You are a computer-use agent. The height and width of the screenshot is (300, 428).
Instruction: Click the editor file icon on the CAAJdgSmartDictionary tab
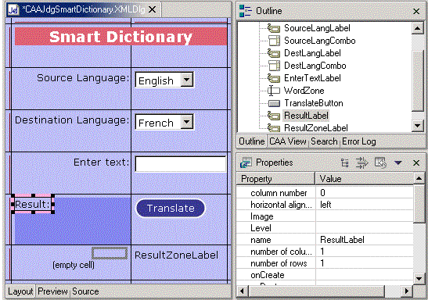[x=13, y=10]
